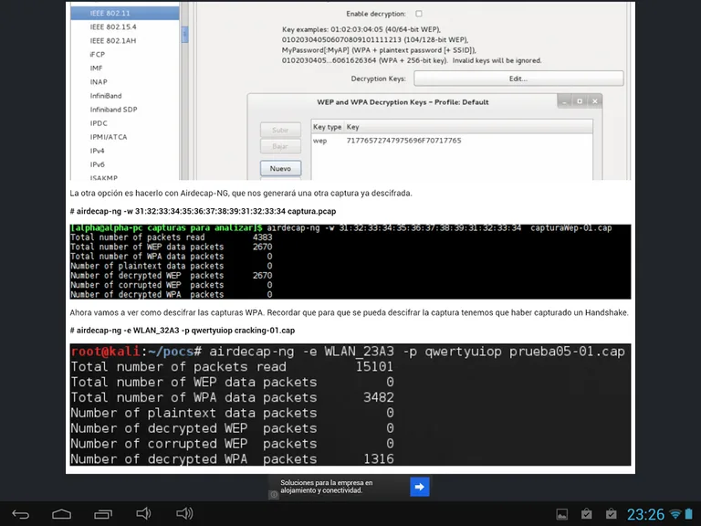Select Infiniband SDP in the protocol list
Screen dimensions: 701x526
click(x=113, y=110)
